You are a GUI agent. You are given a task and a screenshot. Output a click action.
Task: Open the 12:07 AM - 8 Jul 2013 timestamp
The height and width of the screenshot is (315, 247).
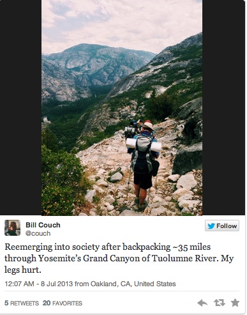coord(39,284)
